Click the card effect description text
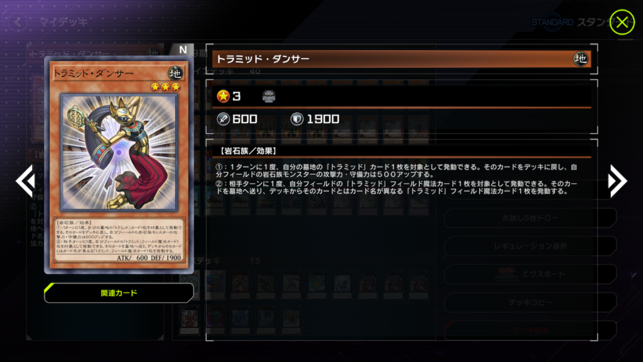643x362 pixels. pos(397,179)
